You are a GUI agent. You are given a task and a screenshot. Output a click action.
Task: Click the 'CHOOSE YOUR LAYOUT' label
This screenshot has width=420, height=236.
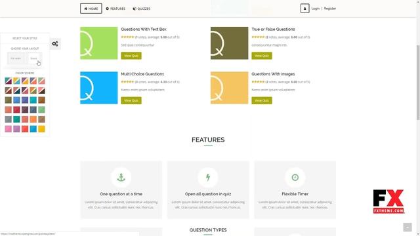tap(25, 49)
